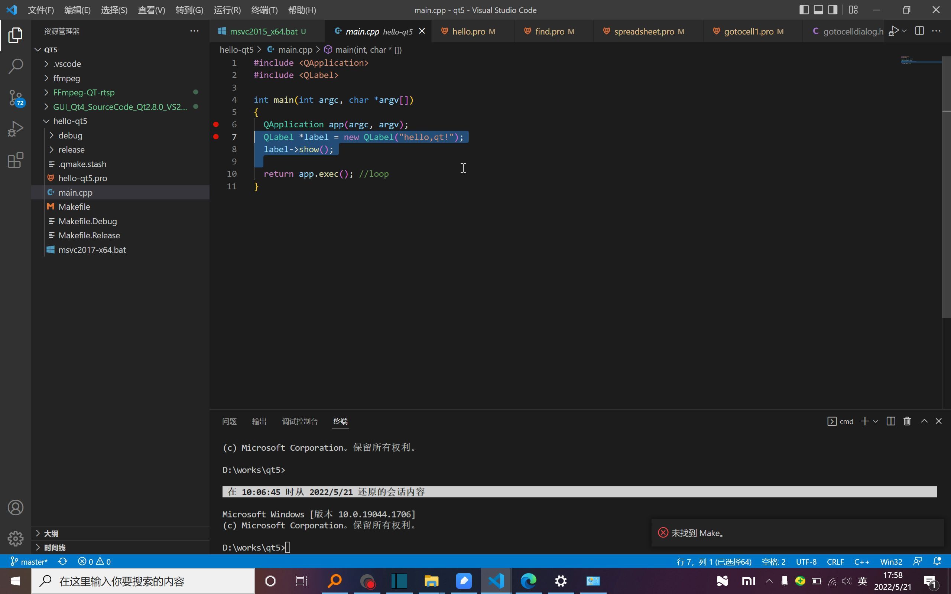951x594 pixels.
Task: Click the Manage gear icon
Action: pyautogui.click(x=15, y=538)
